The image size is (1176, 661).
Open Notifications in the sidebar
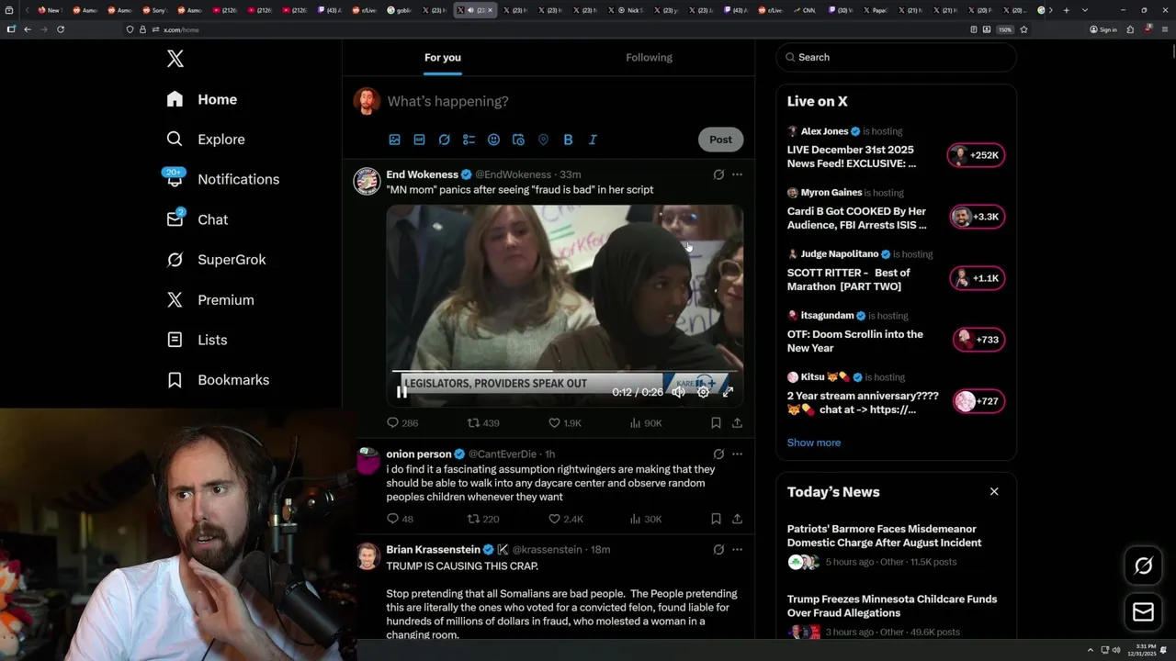(x=222, y=179)
